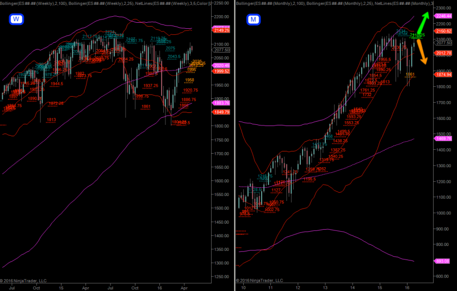
Task: Click the magenta 2246.44 price marker
Action: (443, 16)
